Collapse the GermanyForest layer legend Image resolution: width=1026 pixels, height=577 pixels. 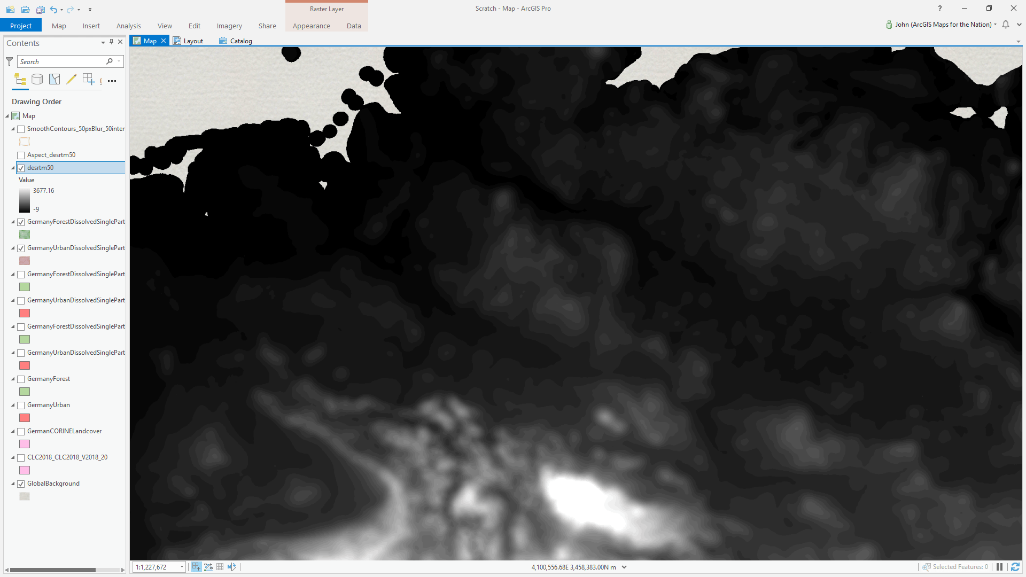tap(13, 379)
